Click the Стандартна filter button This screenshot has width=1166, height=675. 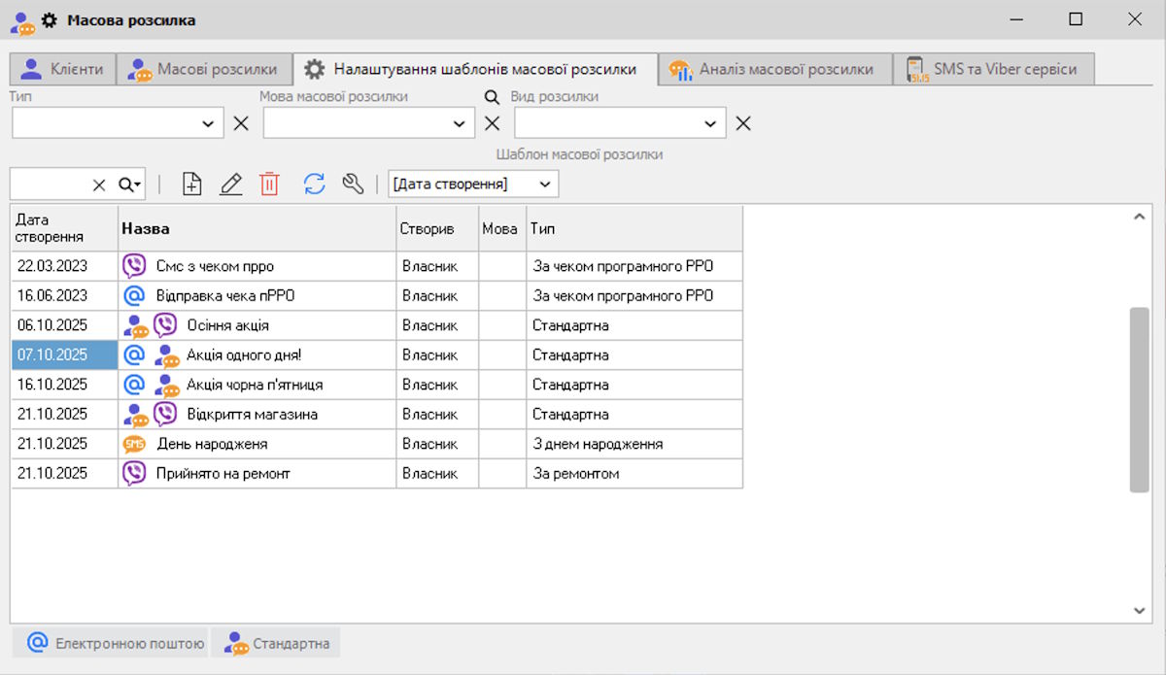pos(276,642)
